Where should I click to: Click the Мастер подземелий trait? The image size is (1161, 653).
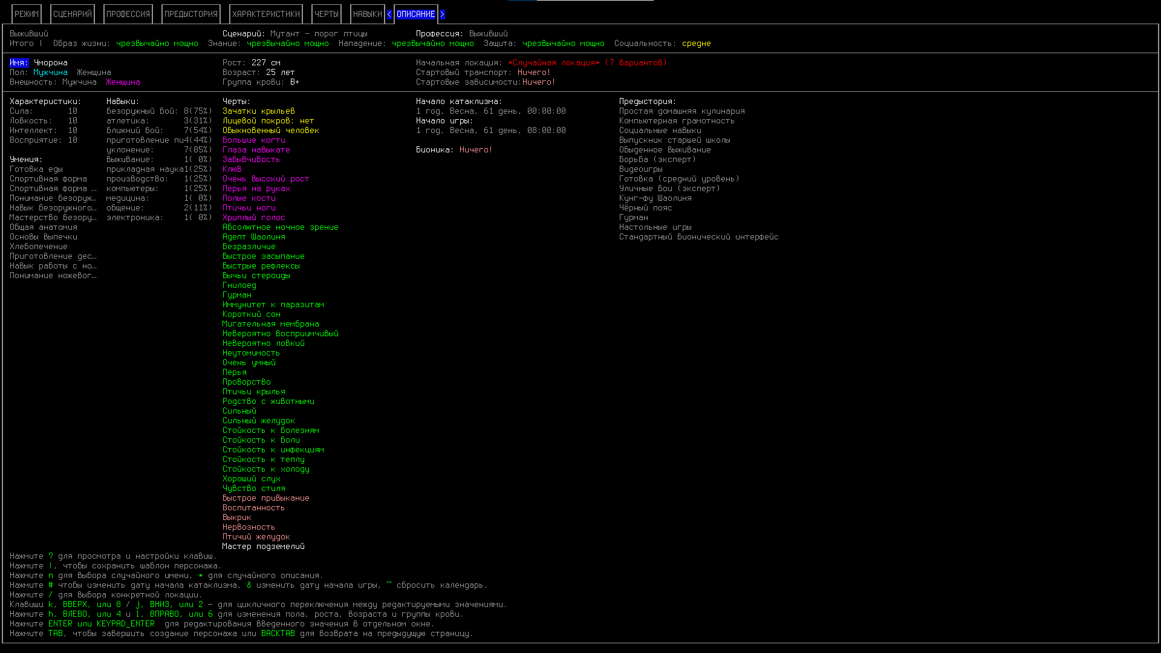(x=263, y=547)
